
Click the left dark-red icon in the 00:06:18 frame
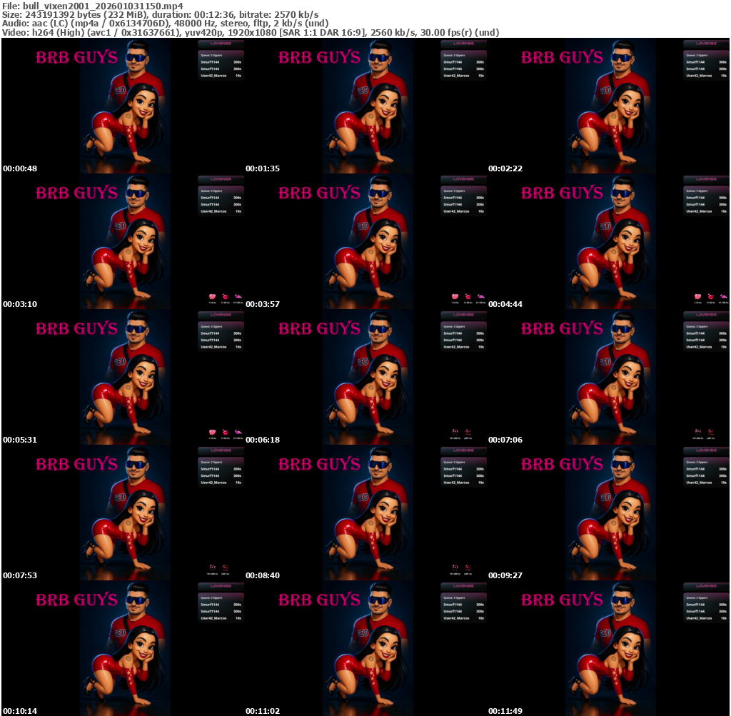point(455,431)
